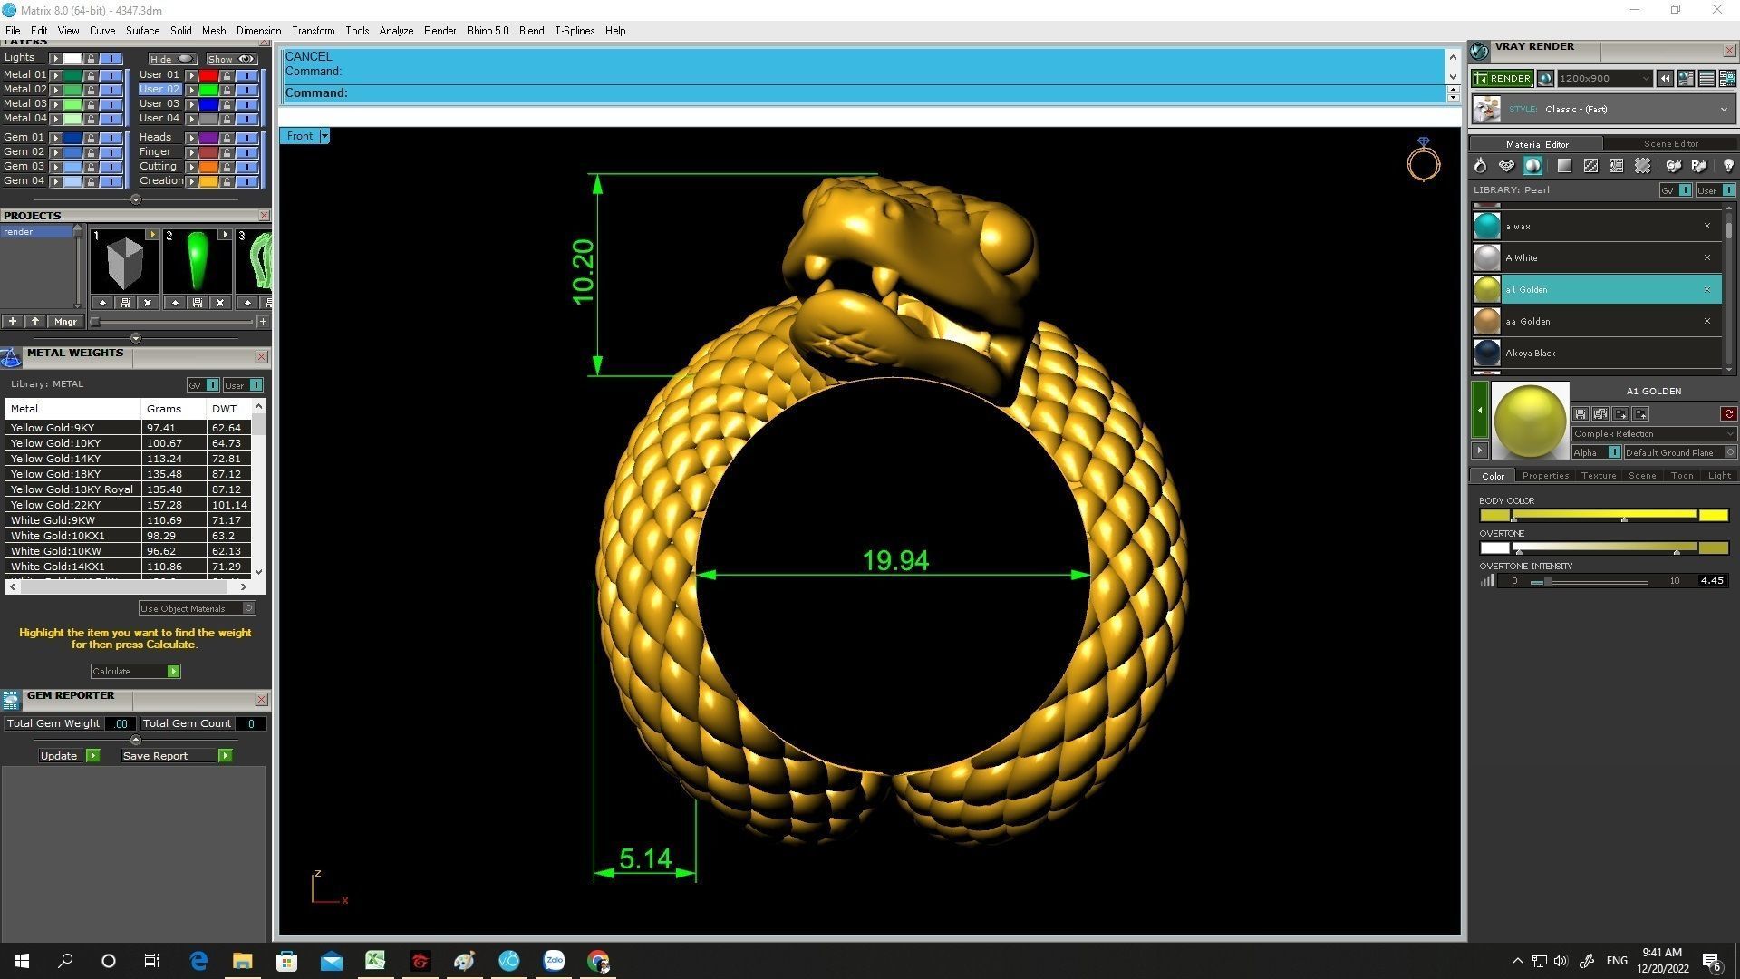Click the viewport ring orientation icon
The width and height of the screenshot is (1740, 979).
[1423, 159]
